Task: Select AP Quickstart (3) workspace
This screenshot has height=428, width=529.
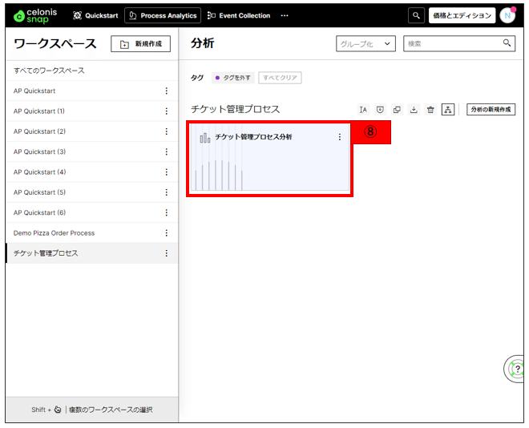Action: [x=91, y=151]
